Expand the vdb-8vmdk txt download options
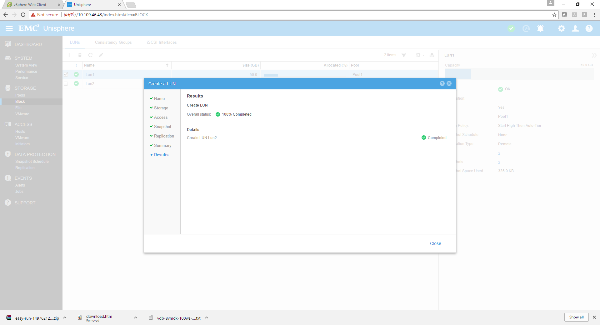 coord(207,317)
